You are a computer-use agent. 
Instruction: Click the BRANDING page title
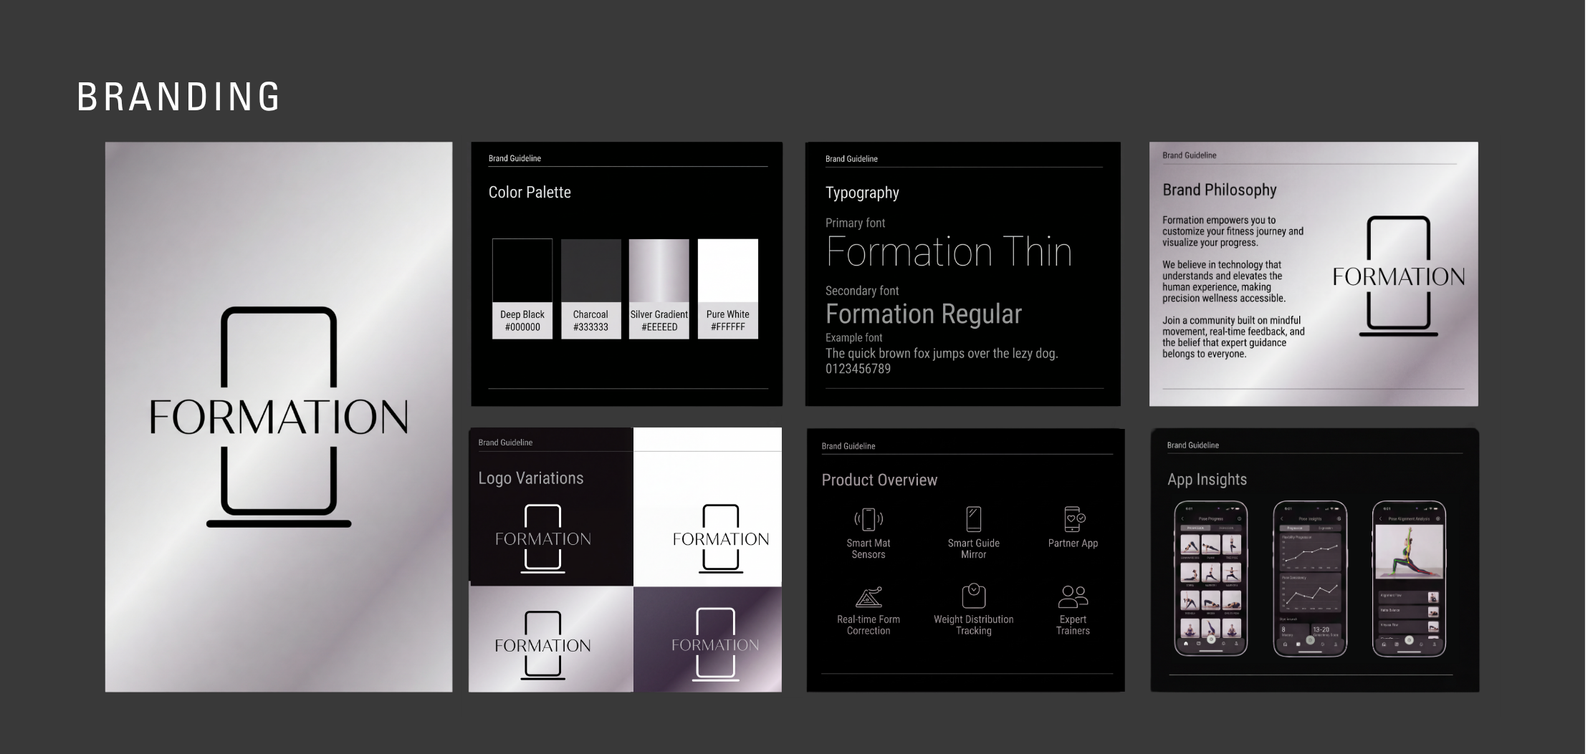178,97
